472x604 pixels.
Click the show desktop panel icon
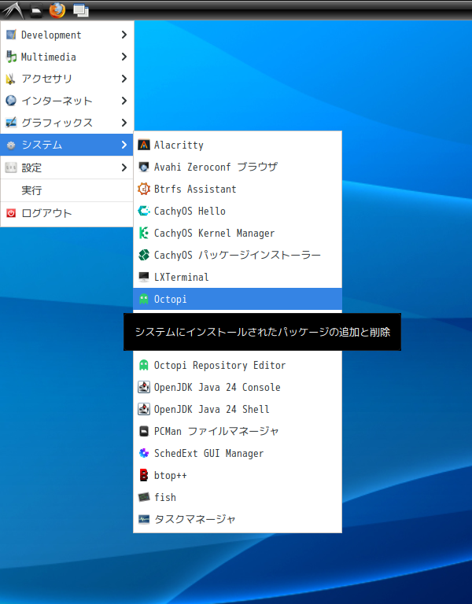coord(81,10)
